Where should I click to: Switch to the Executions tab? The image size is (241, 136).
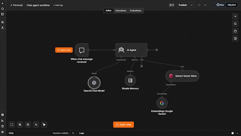point(120,11)
